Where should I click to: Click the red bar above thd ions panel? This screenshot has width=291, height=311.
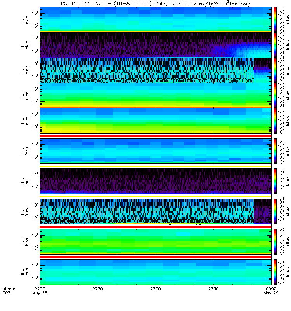pos(156,227)
